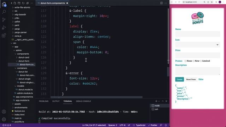Screen dimensions: 226x127
Task: Click the browser zoom magnifier icon
Action: tap(204, 2)
